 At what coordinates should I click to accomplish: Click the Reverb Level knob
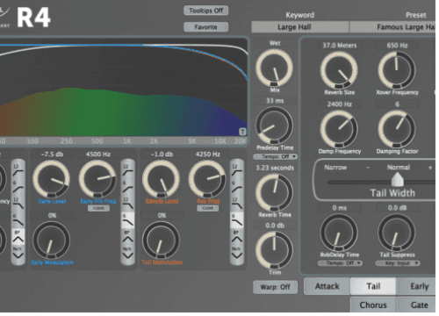(161, 179)
